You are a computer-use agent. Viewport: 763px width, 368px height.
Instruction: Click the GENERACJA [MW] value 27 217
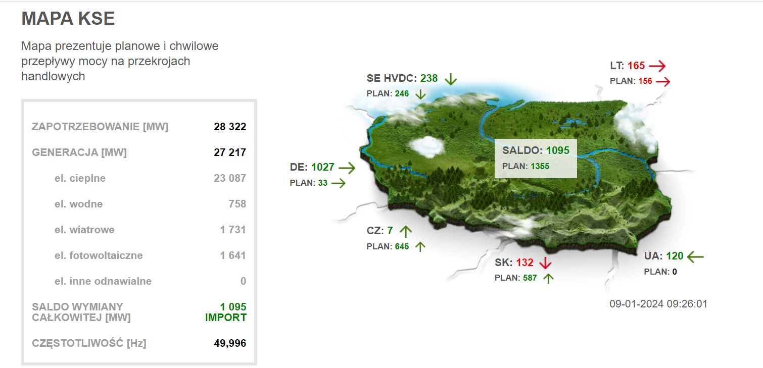[x=230, y=152]
